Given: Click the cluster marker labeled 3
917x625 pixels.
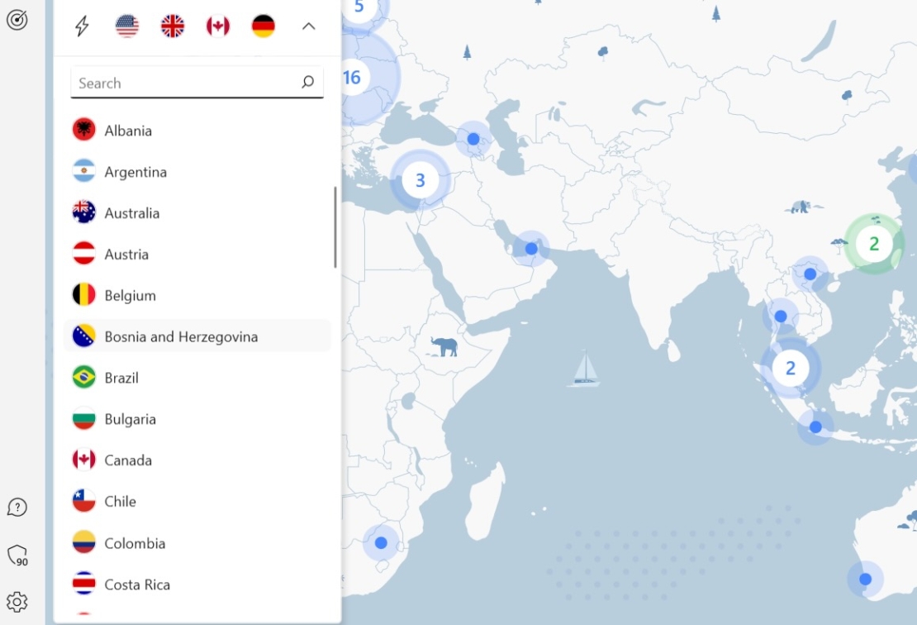Looking at the screenshot, I should pos(421,179).
